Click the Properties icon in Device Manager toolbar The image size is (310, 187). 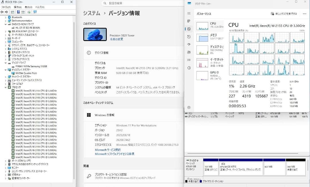[23, 12]
